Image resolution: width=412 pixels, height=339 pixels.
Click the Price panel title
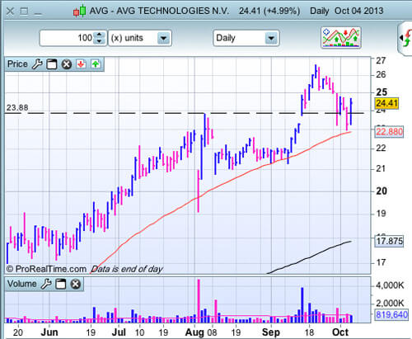(x=17, y=64)
